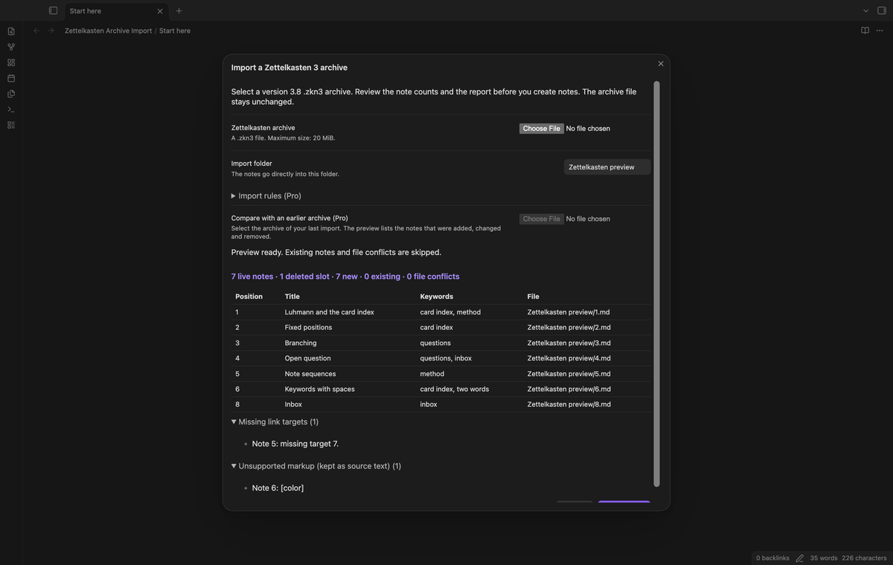The width and height of the screenshot is (893, 565).
Task: Navigate back with the left arrow
Action: 36,30
